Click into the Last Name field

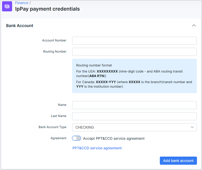click(x=134, y=116)
